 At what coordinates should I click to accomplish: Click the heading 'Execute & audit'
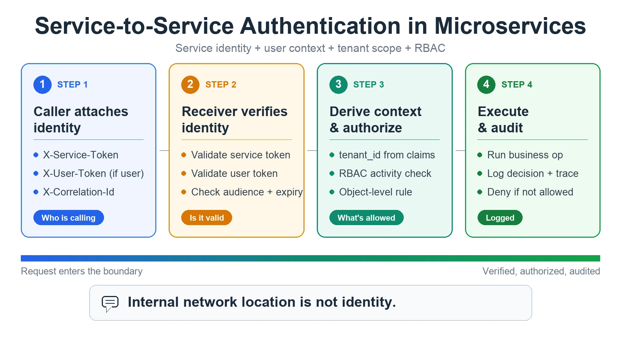[x=503, y=119]
